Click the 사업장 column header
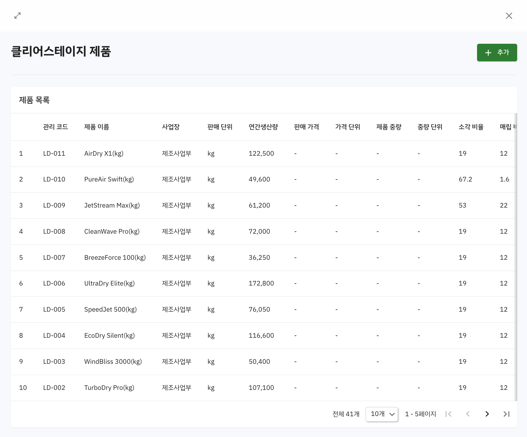Screen dimensions: 527x437 tap(171, 127)
